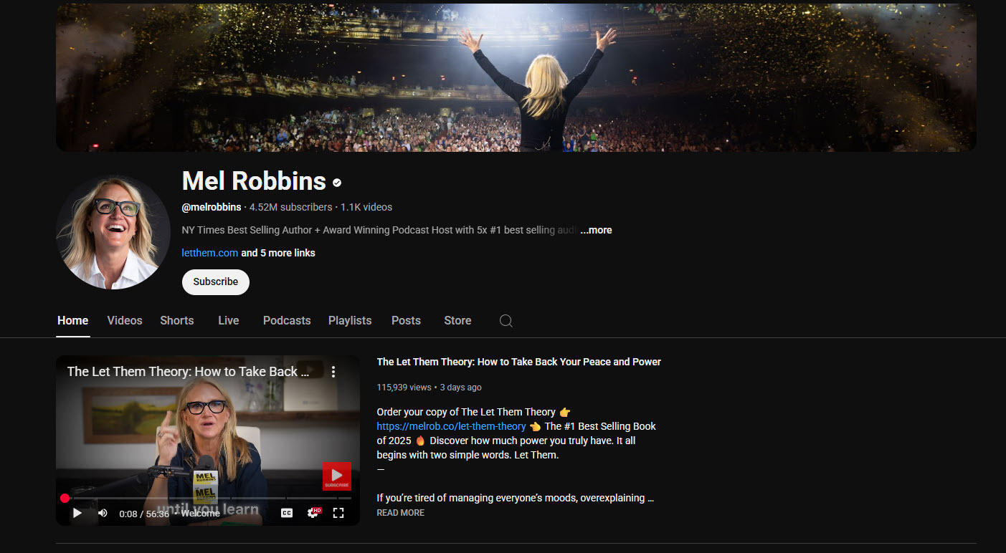Open the Live tab
Screen dimensions: 1006x553
pos(229,320)
